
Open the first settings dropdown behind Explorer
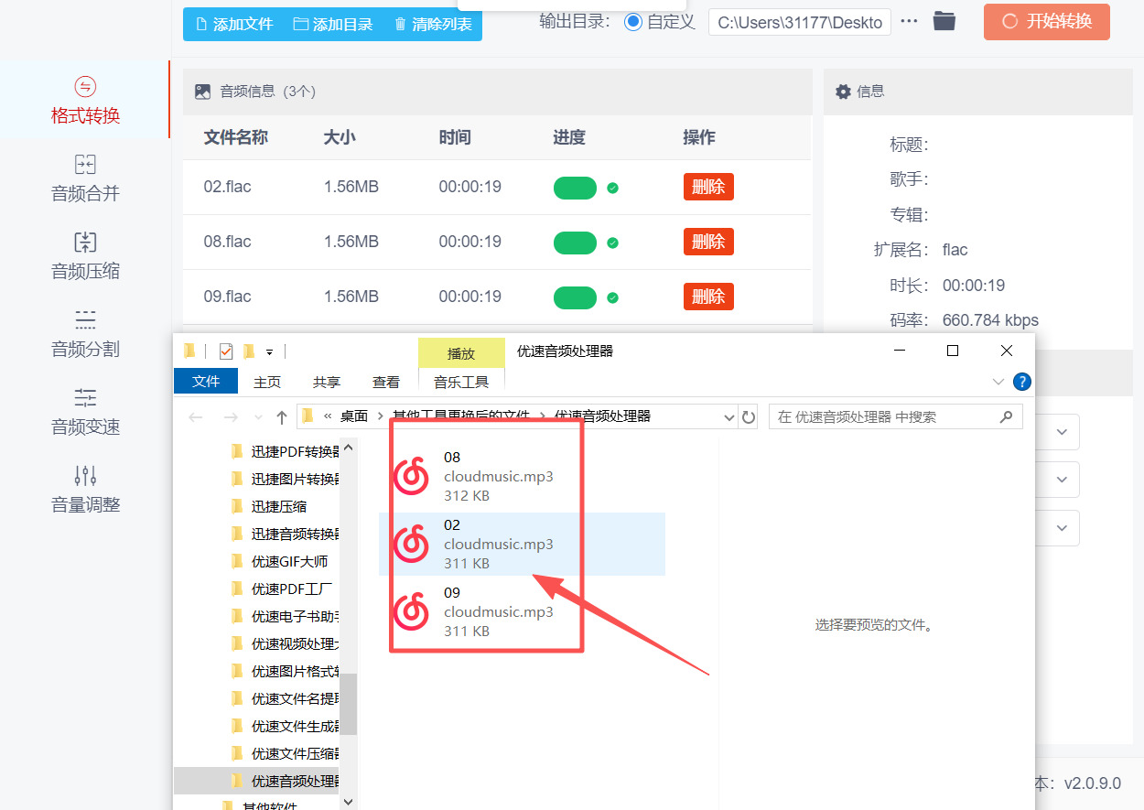(1062, 431)
